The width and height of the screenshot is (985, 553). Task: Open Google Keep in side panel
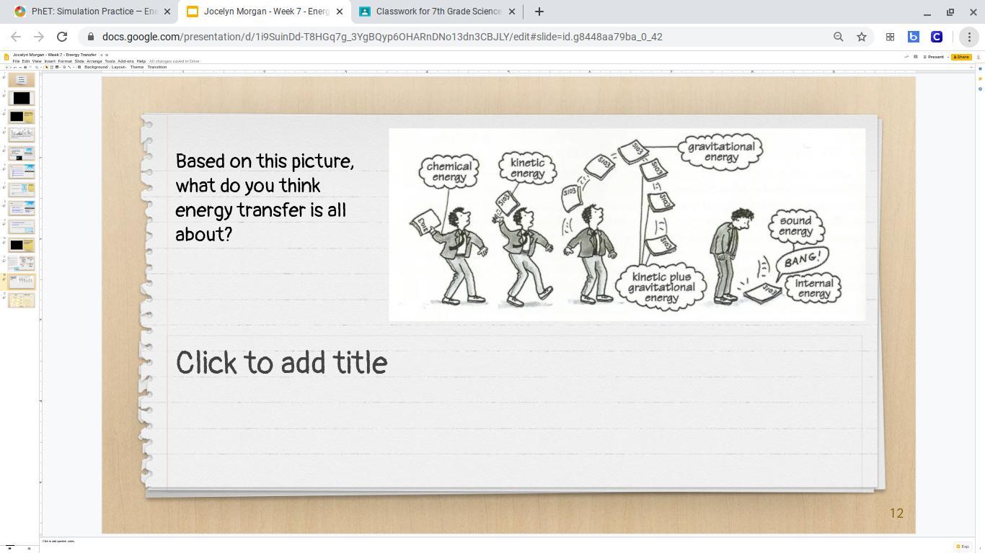pos(980,78)
